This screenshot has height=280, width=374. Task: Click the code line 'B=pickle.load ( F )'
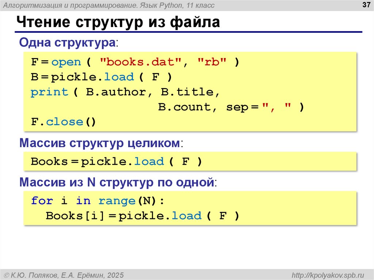click(x=102, y=77)
